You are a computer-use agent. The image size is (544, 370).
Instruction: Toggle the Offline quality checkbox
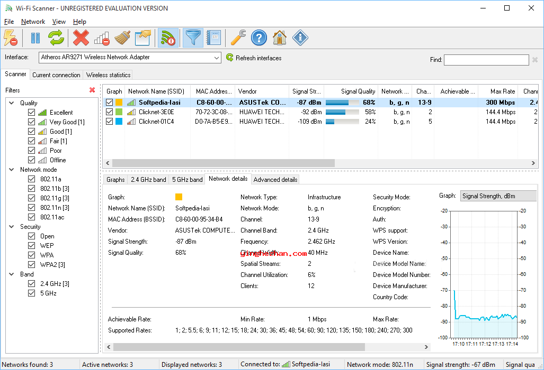tap(32, 160)
